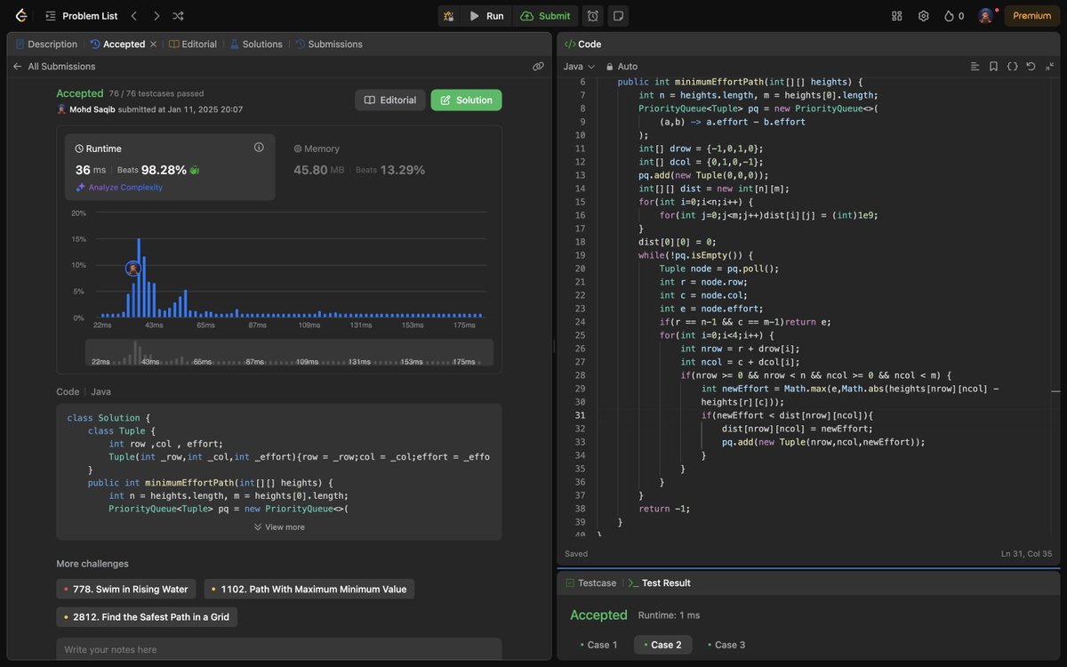
Task: Reset code with the undo arrow icon
Action: pos(1031,67)
